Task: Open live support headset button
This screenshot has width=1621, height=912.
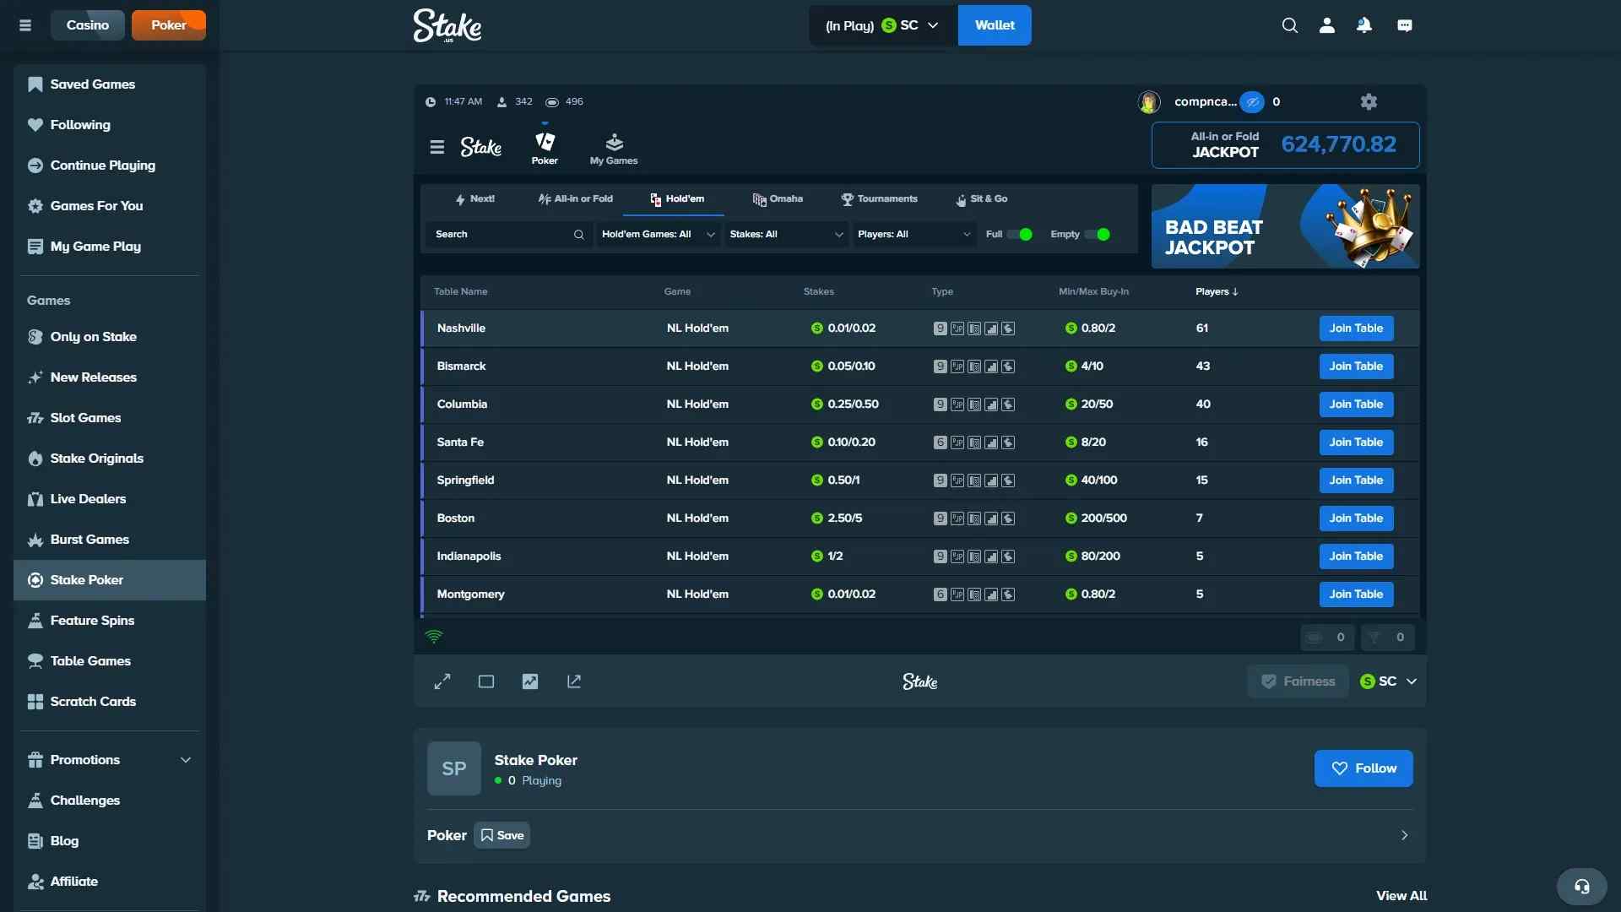Action: (x=1582, y=886)
